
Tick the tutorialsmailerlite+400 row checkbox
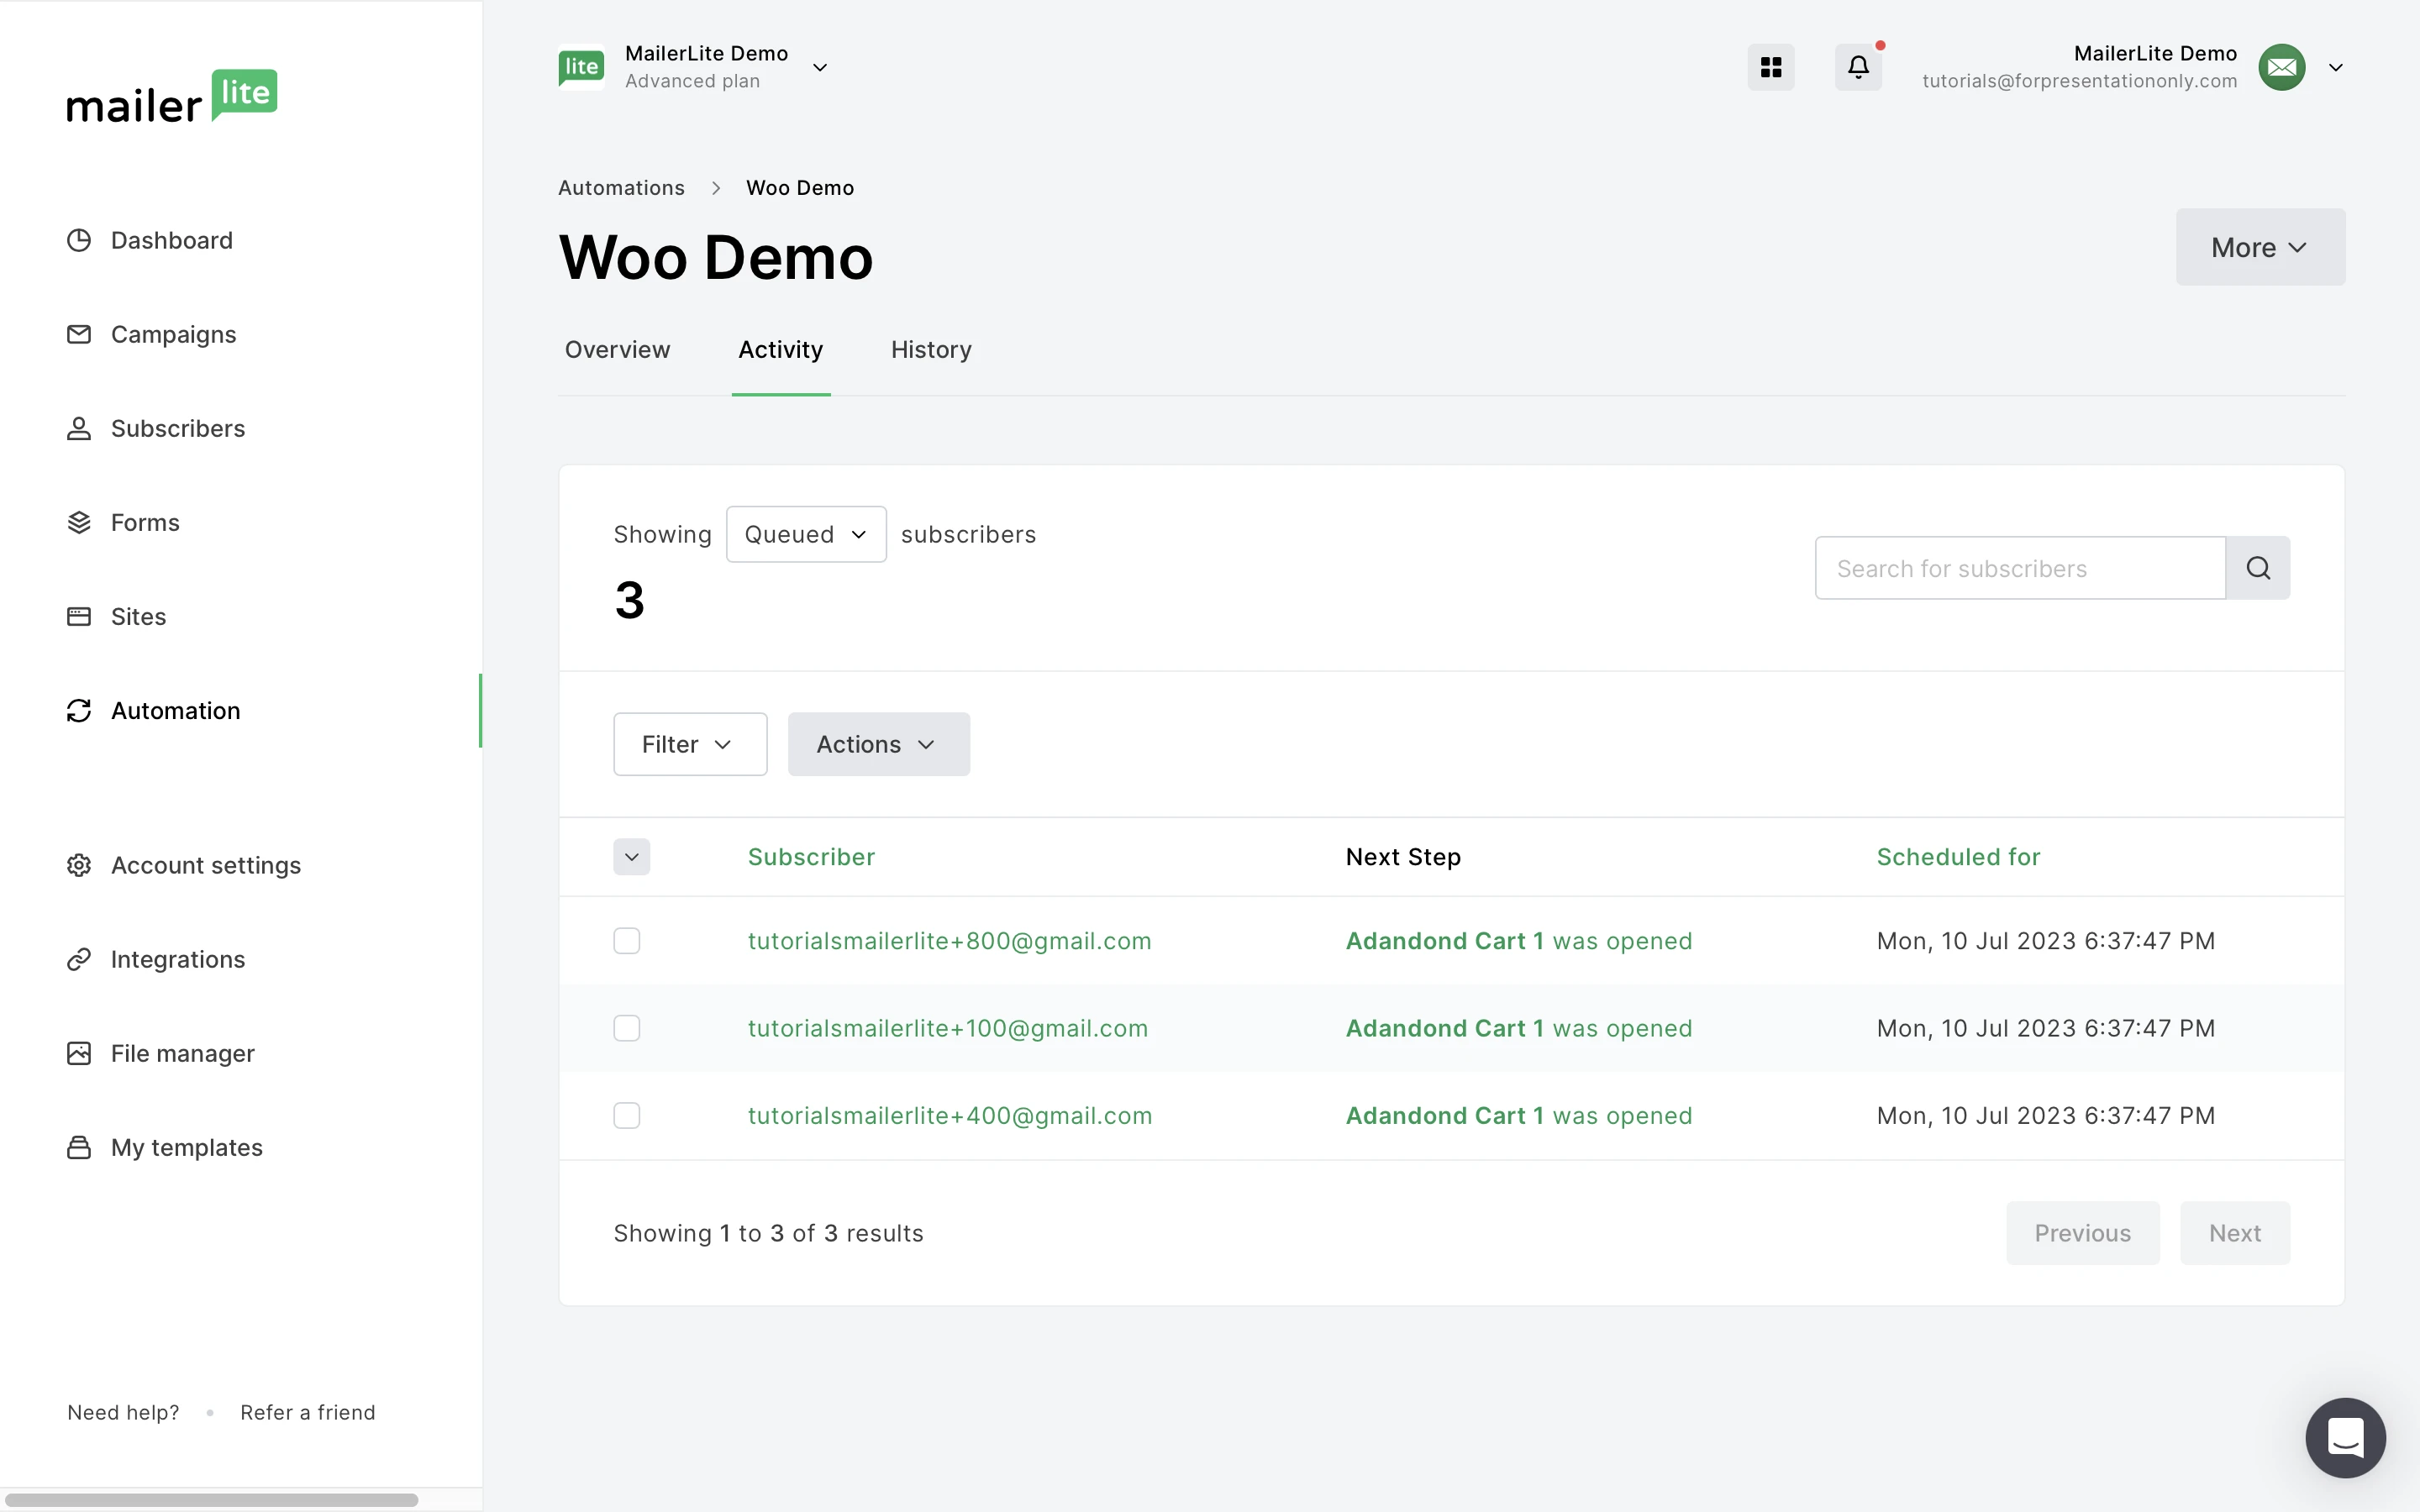627,1115
